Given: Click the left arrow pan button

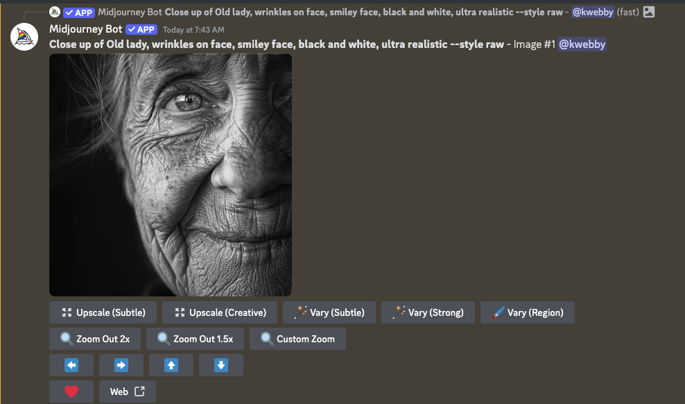Looking at the screenshot, I should point(71,365).
